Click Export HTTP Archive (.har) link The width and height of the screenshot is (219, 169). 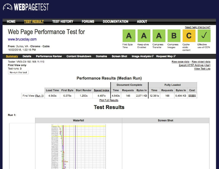[x=195, y=65]
